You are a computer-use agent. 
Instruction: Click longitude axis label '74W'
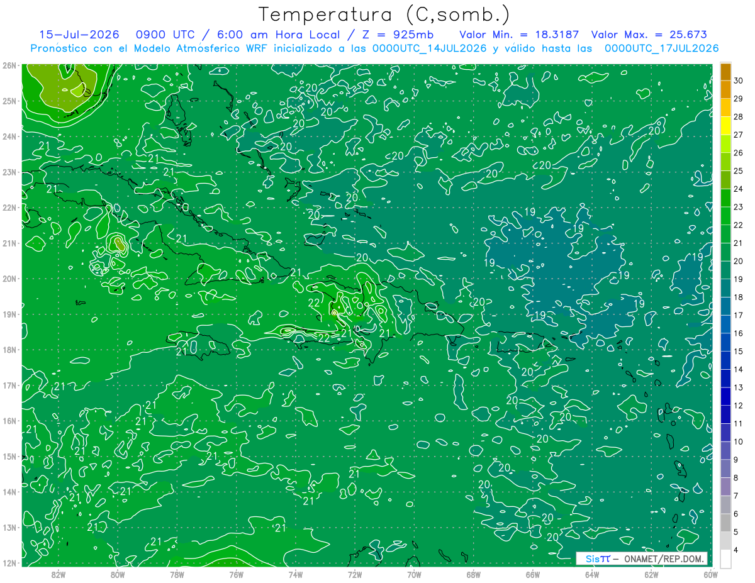click(x=295, y=574)
